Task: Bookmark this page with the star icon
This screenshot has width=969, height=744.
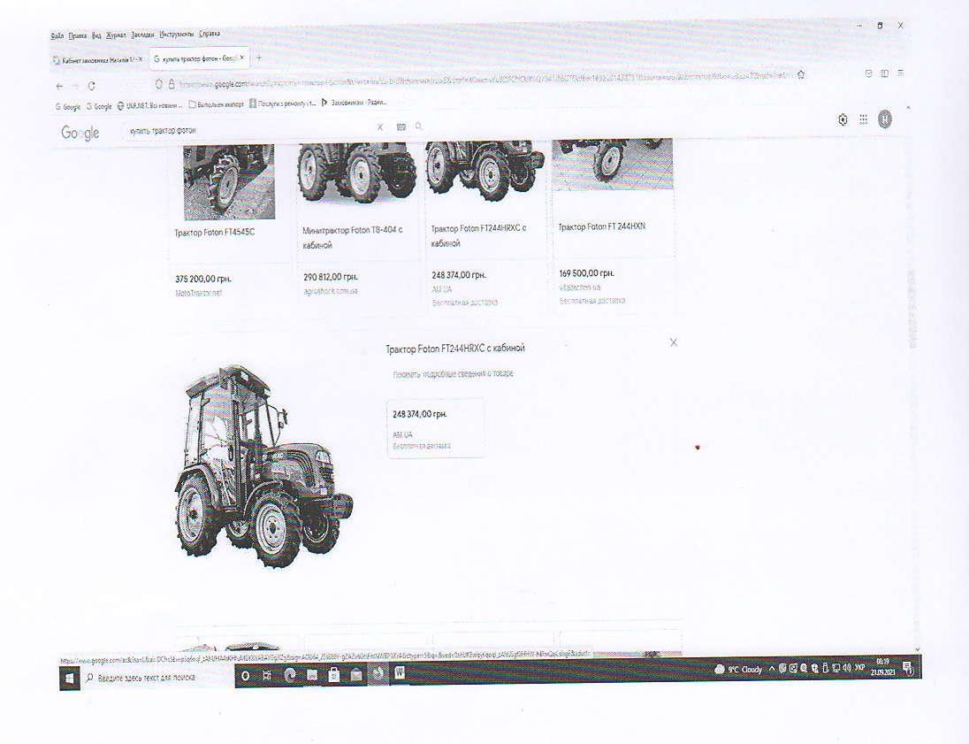Action: pos(802,75)
